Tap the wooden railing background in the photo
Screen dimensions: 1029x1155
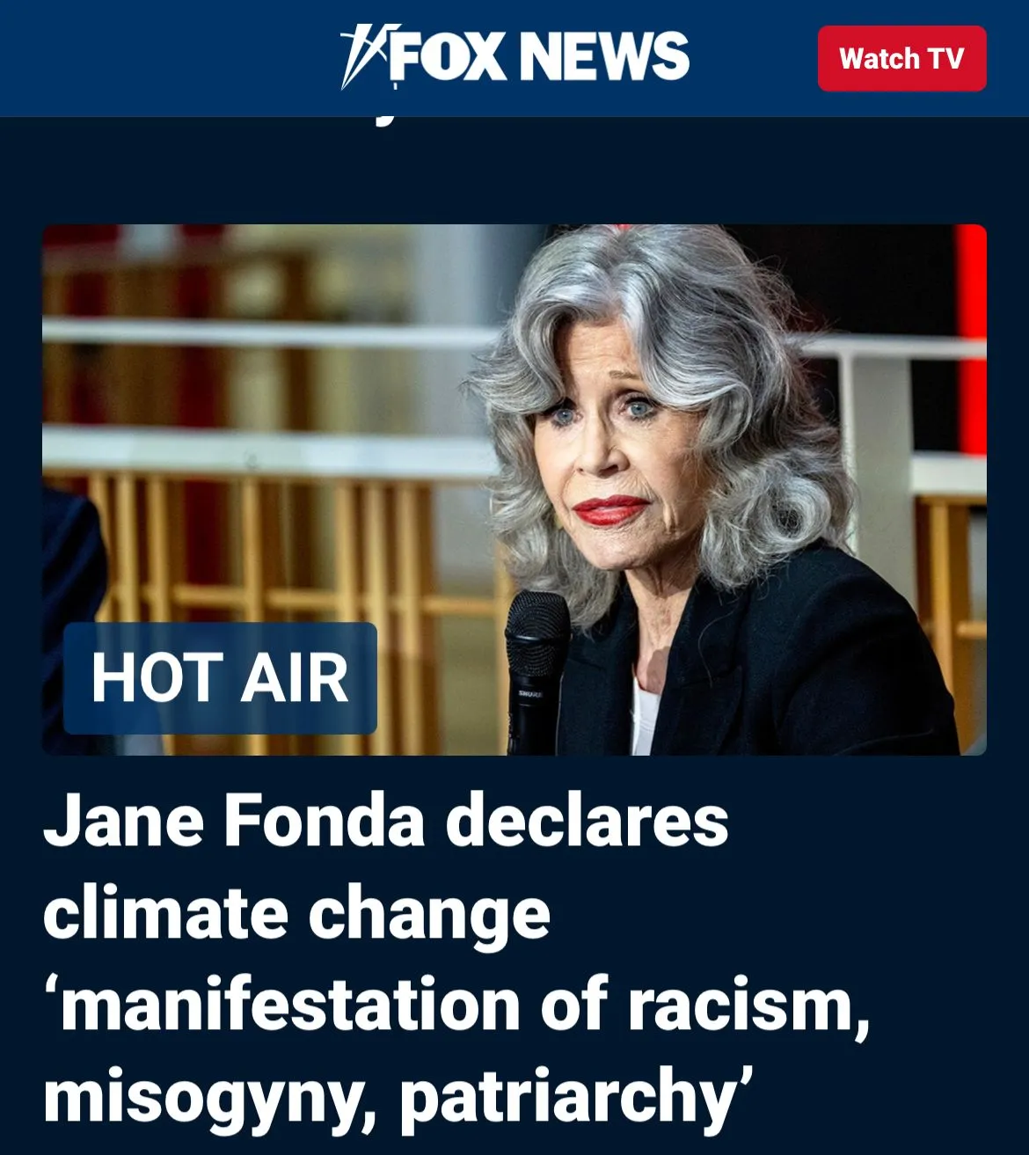(264, 563)
